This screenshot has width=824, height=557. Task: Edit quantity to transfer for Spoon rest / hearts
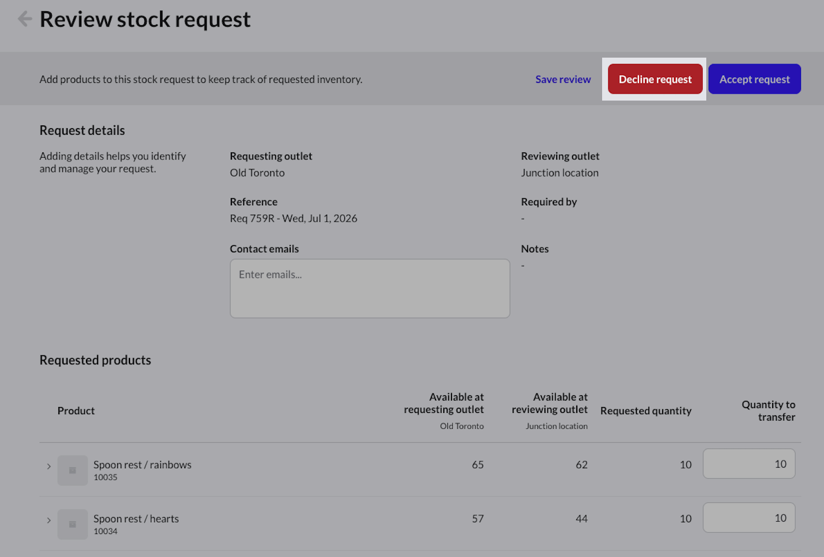(x=749, y=518)
